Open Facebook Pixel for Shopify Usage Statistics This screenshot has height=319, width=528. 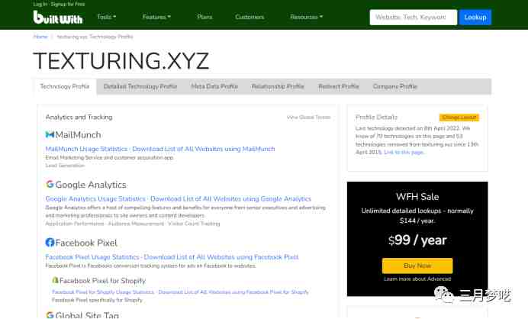[103, 292]
